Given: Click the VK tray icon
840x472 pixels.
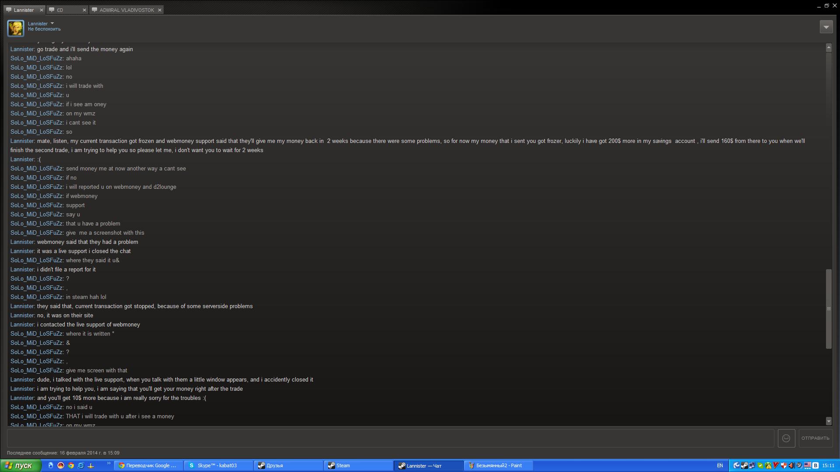Looking at the screenshot, I should [x=815, y=465].
